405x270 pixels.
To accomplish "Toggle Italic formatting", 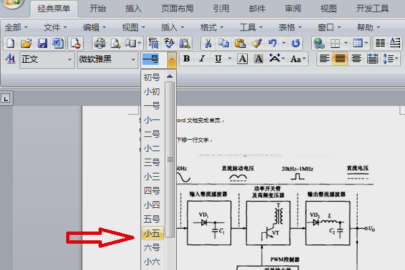I will (202, 59).
